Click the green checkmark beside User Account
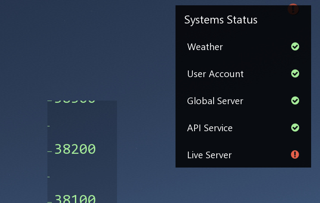This screenshot has width=320, height=203. (x=295, y=74)
